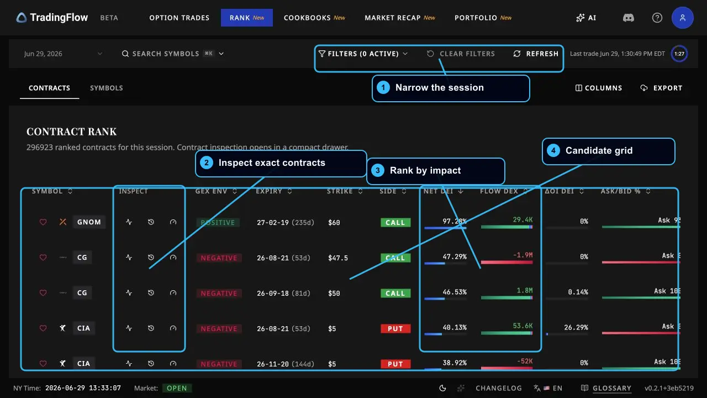Viewport: 707px width, 398px height.
Task: Open gauge view for CIA 144d put
Action: pyautogui.click(x=173, y=364)
